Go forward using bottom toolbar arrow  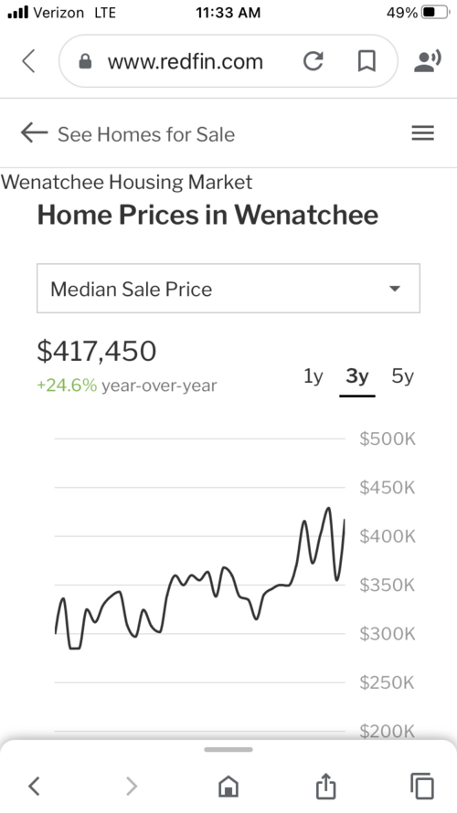[x=132, y=786]
